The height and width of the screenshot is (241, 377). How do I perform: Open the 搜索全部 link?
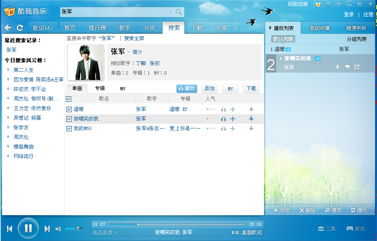[134, 38]
